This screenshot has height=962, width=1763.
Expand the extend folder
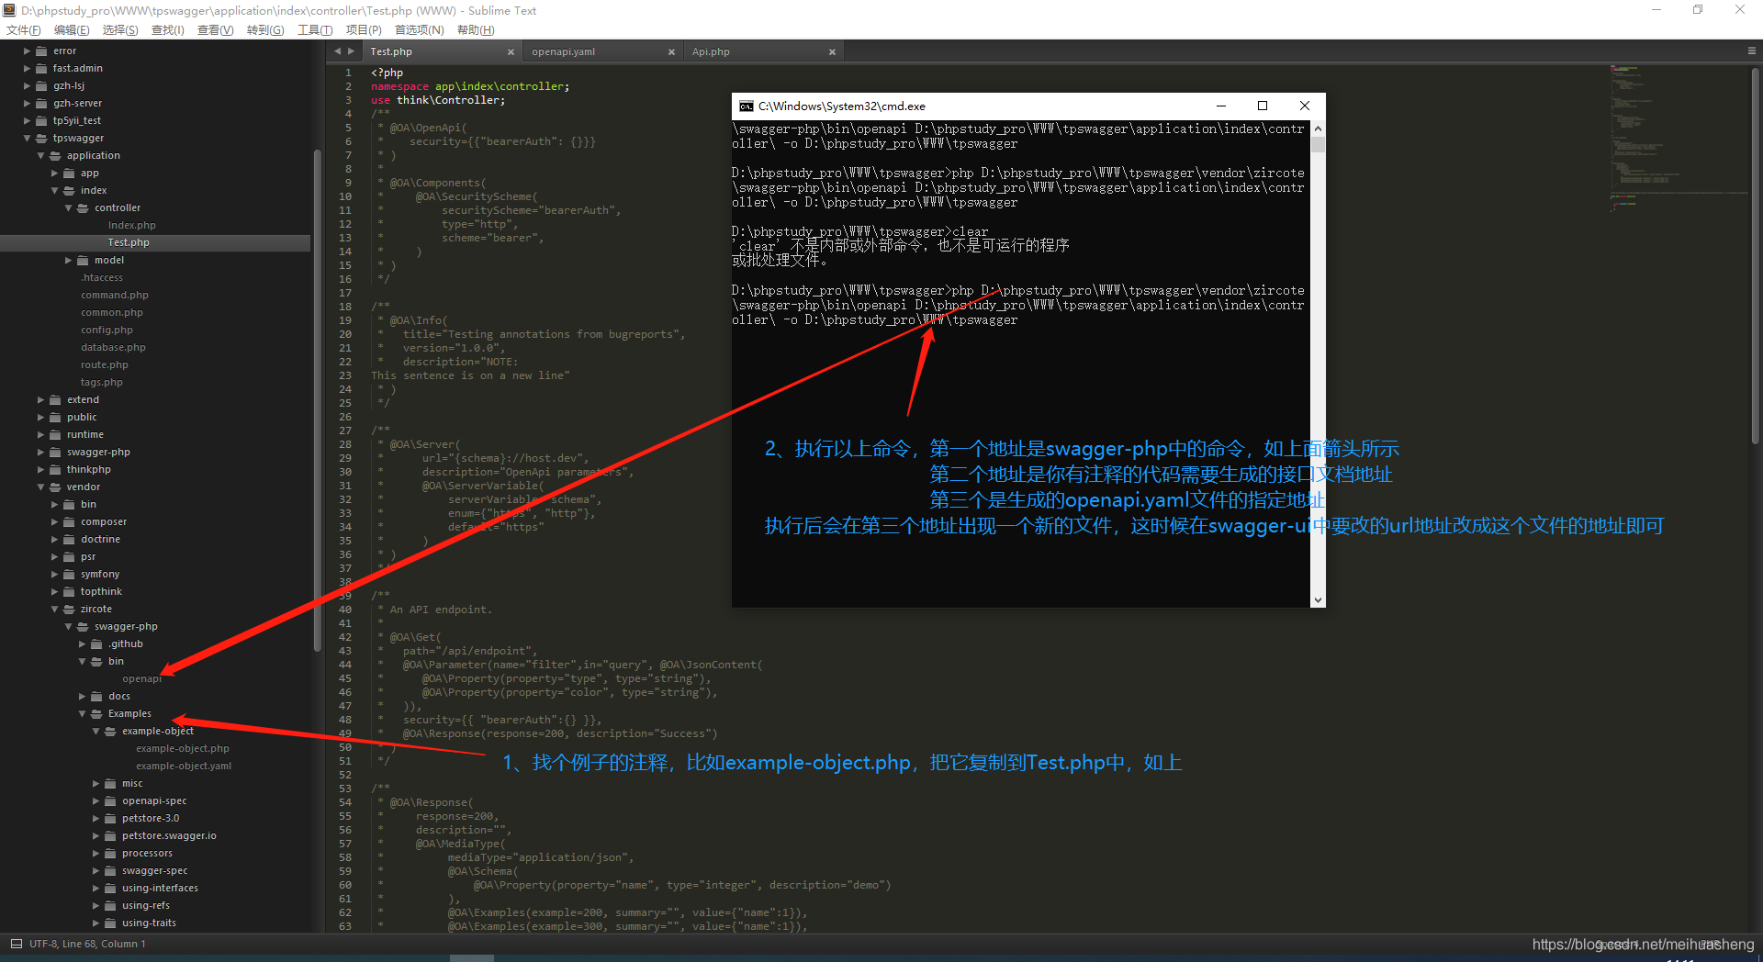(40, 400)
